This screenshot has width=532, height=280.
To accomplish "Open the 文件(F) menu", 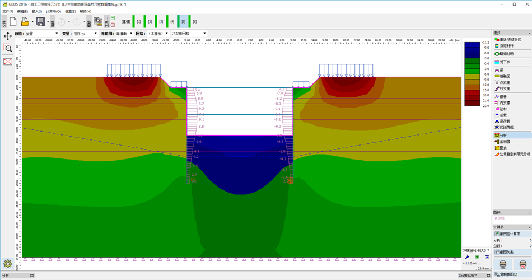I will tap(8, 11).
